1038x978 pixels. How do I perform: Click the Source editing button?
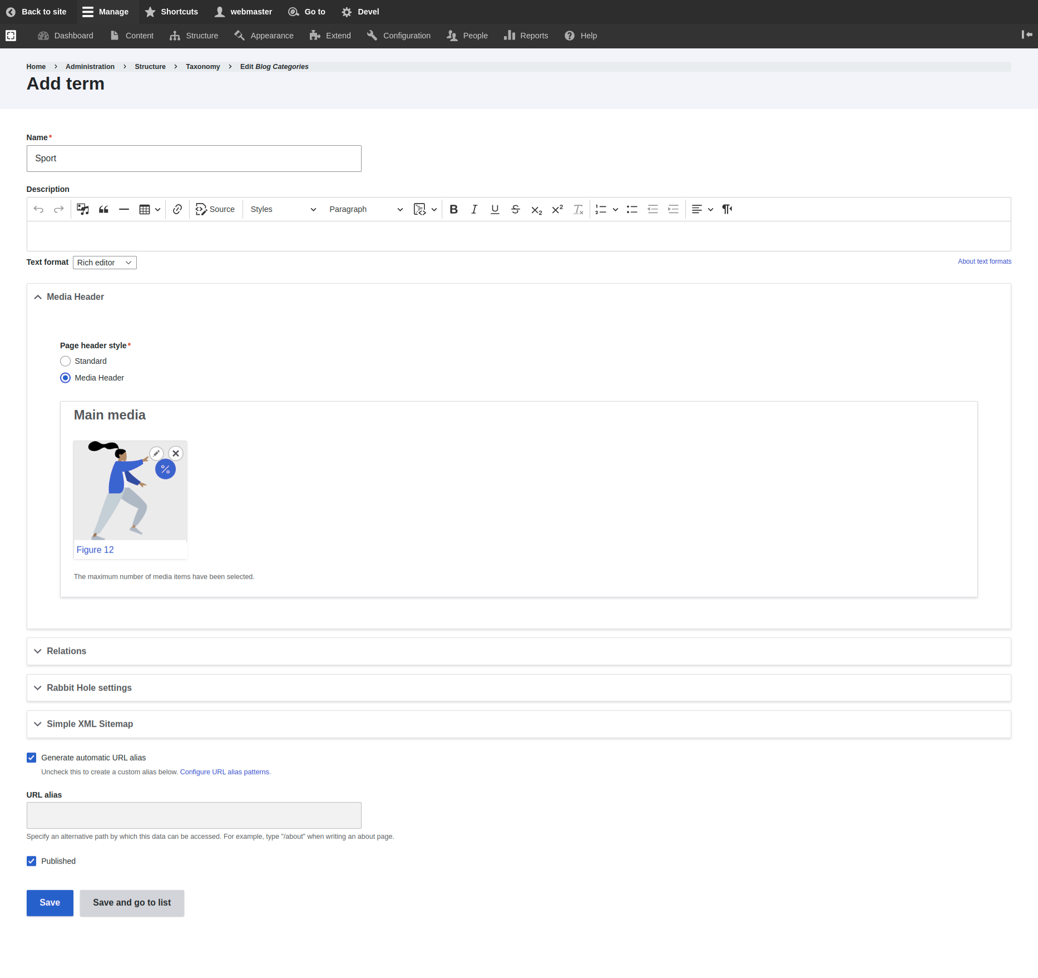[215, 209]
